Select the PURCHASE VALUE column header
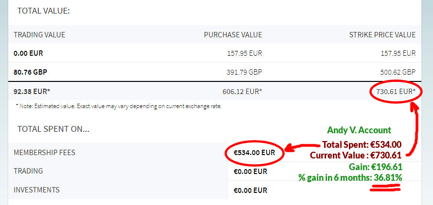 pos(233,35)
